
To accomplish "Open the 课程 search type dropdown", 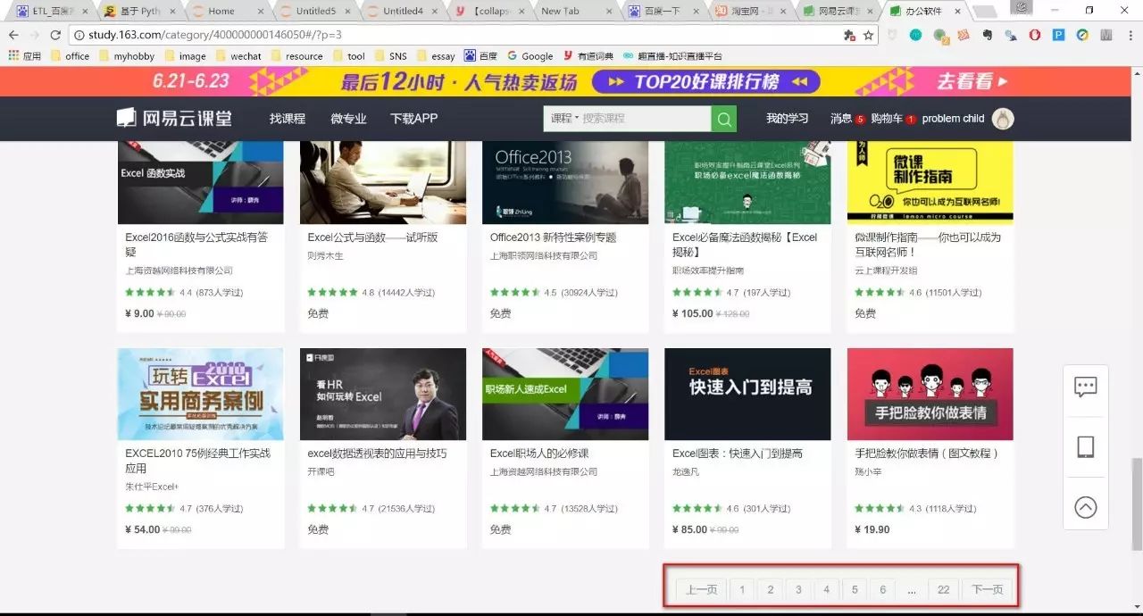I will click(x=564, y=119).
